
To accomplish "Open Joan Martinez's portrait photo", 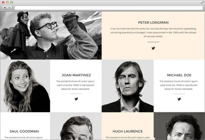I will [x=25, y=86].
